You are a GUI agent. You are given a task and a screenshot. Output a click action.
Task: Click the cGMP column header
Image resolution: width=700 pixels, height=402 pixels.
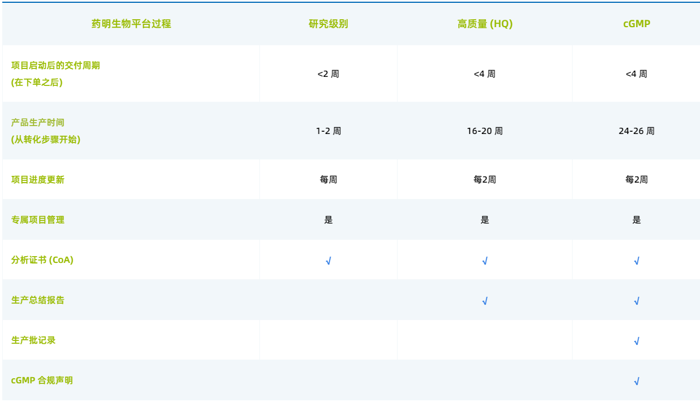pyautogui.click(x=637, y=24)
